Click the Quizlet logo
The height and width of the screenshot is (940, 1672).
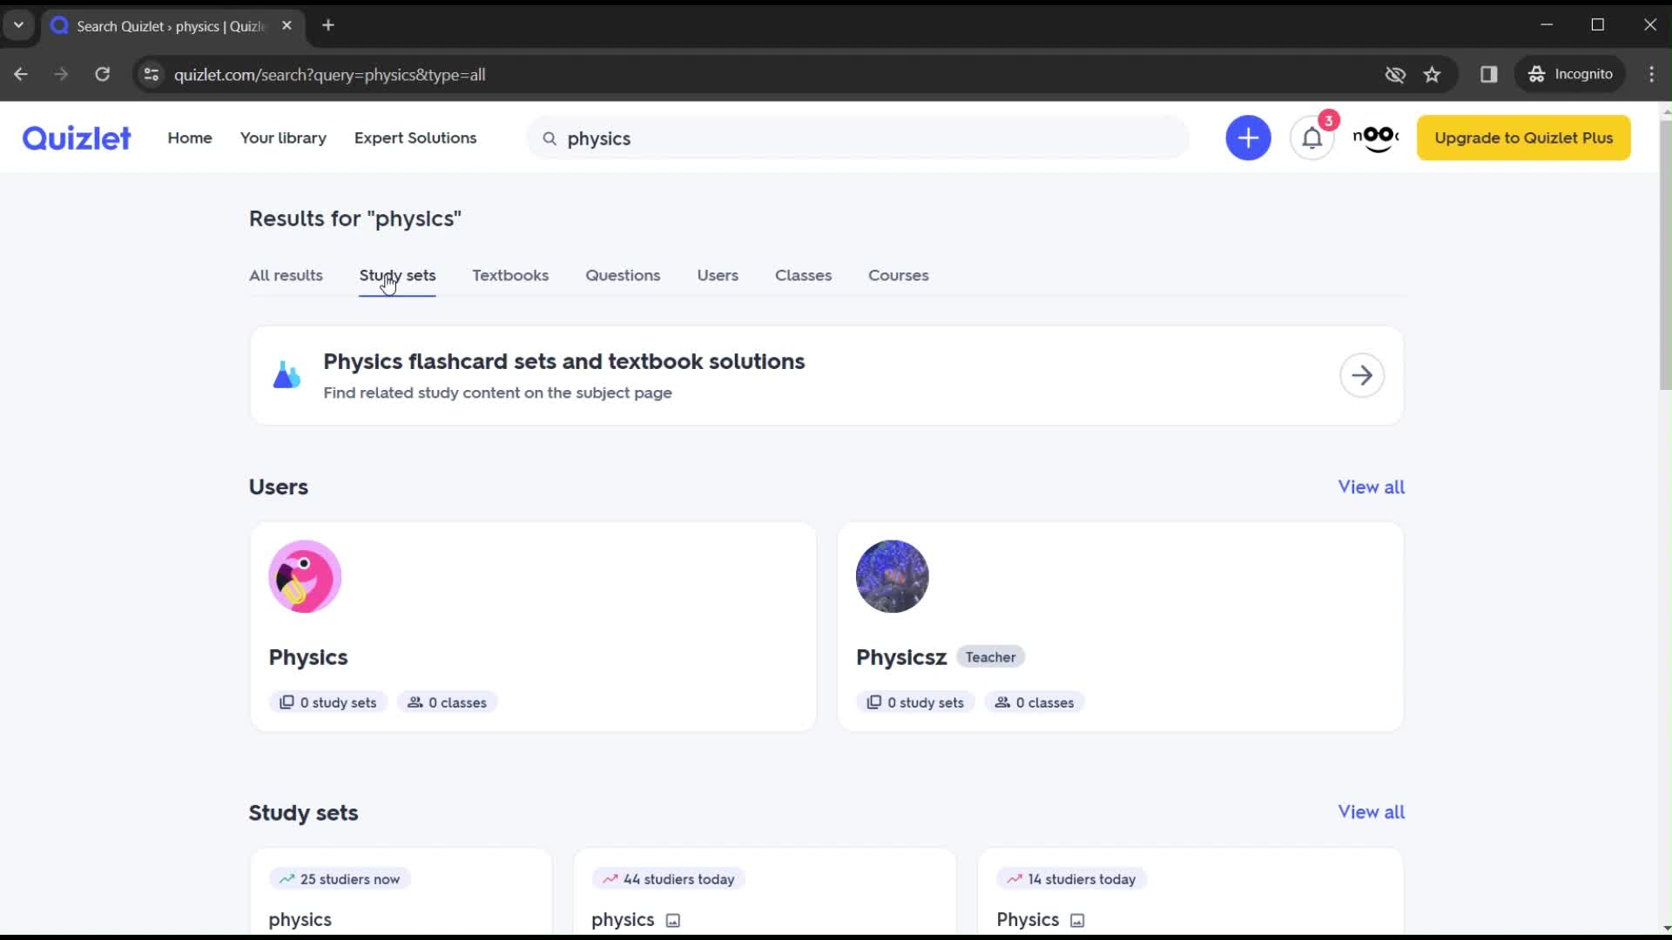77,138
